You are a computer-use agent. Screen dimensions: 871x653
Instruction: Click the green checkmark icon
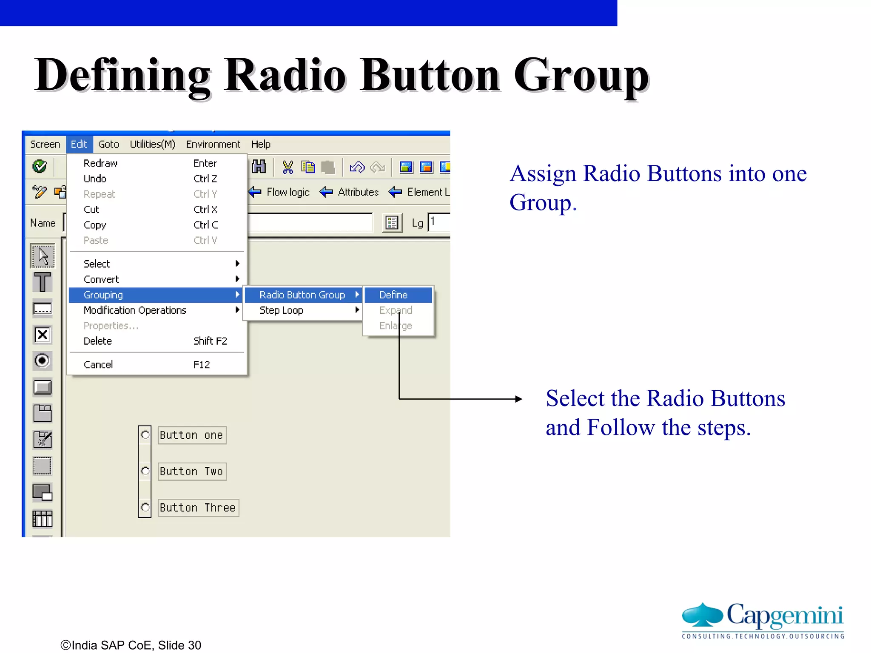click(40, 166)
